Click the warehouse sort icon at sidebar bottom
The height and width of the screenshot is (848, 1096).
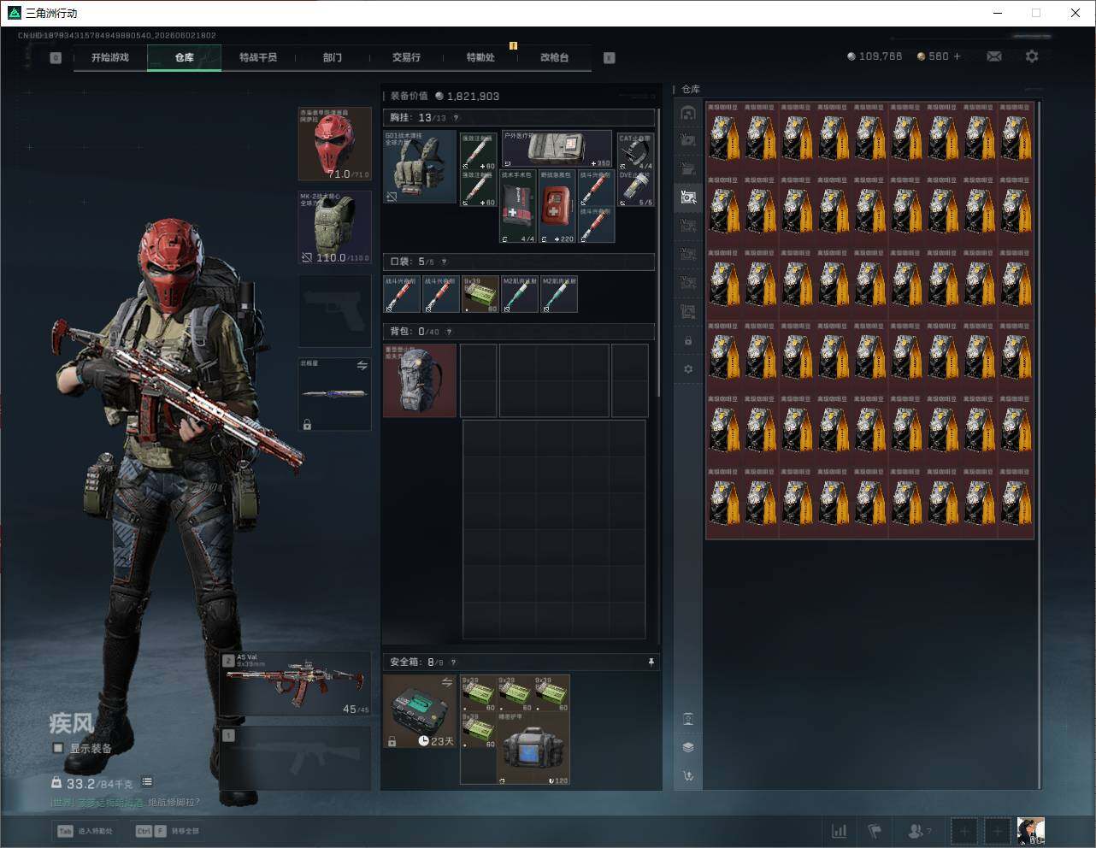[688, 776]
